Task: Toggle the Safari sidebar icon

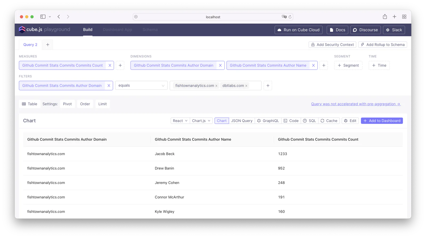Action: tap(43, 17)
